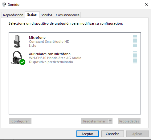This screenshot has height=140, width=151.
Task: Select the Conexant SmartAudio HD device entry
Action: pos(75,41)
